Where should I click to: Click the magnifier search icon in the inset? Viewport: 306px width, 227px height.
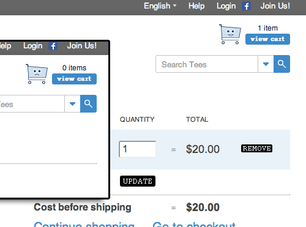[x=88, y=103]
